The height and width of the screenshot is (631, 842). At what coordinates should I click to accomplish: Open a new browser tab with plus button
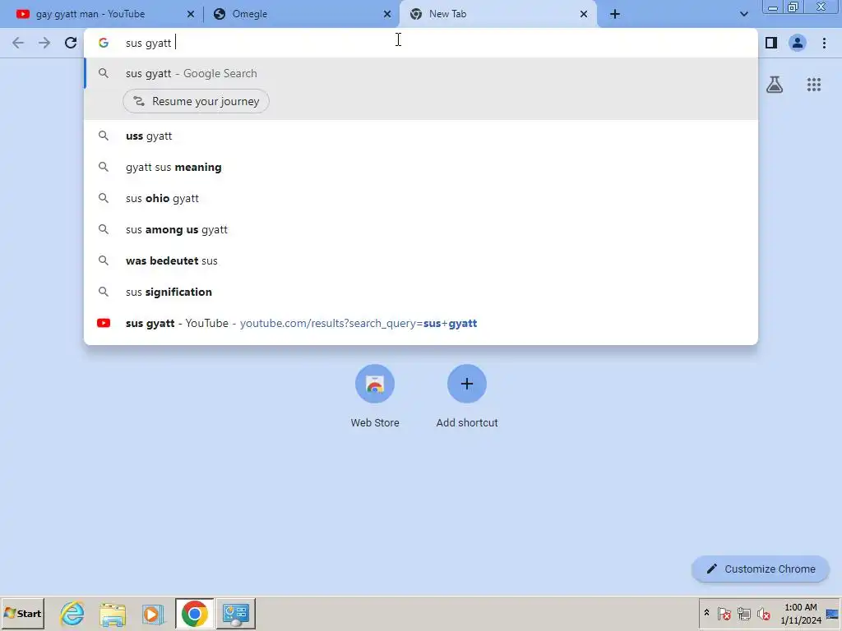(615, 15)
